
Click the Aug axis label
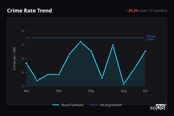[x=124, y=91]
